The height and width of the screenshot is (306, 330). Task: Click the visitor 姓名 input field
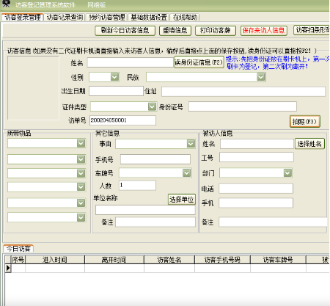pyautogui.click(x=131, y=62)
